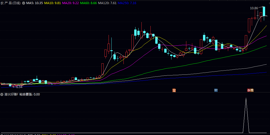Click the 10.86 high price label

click(254, 8)
